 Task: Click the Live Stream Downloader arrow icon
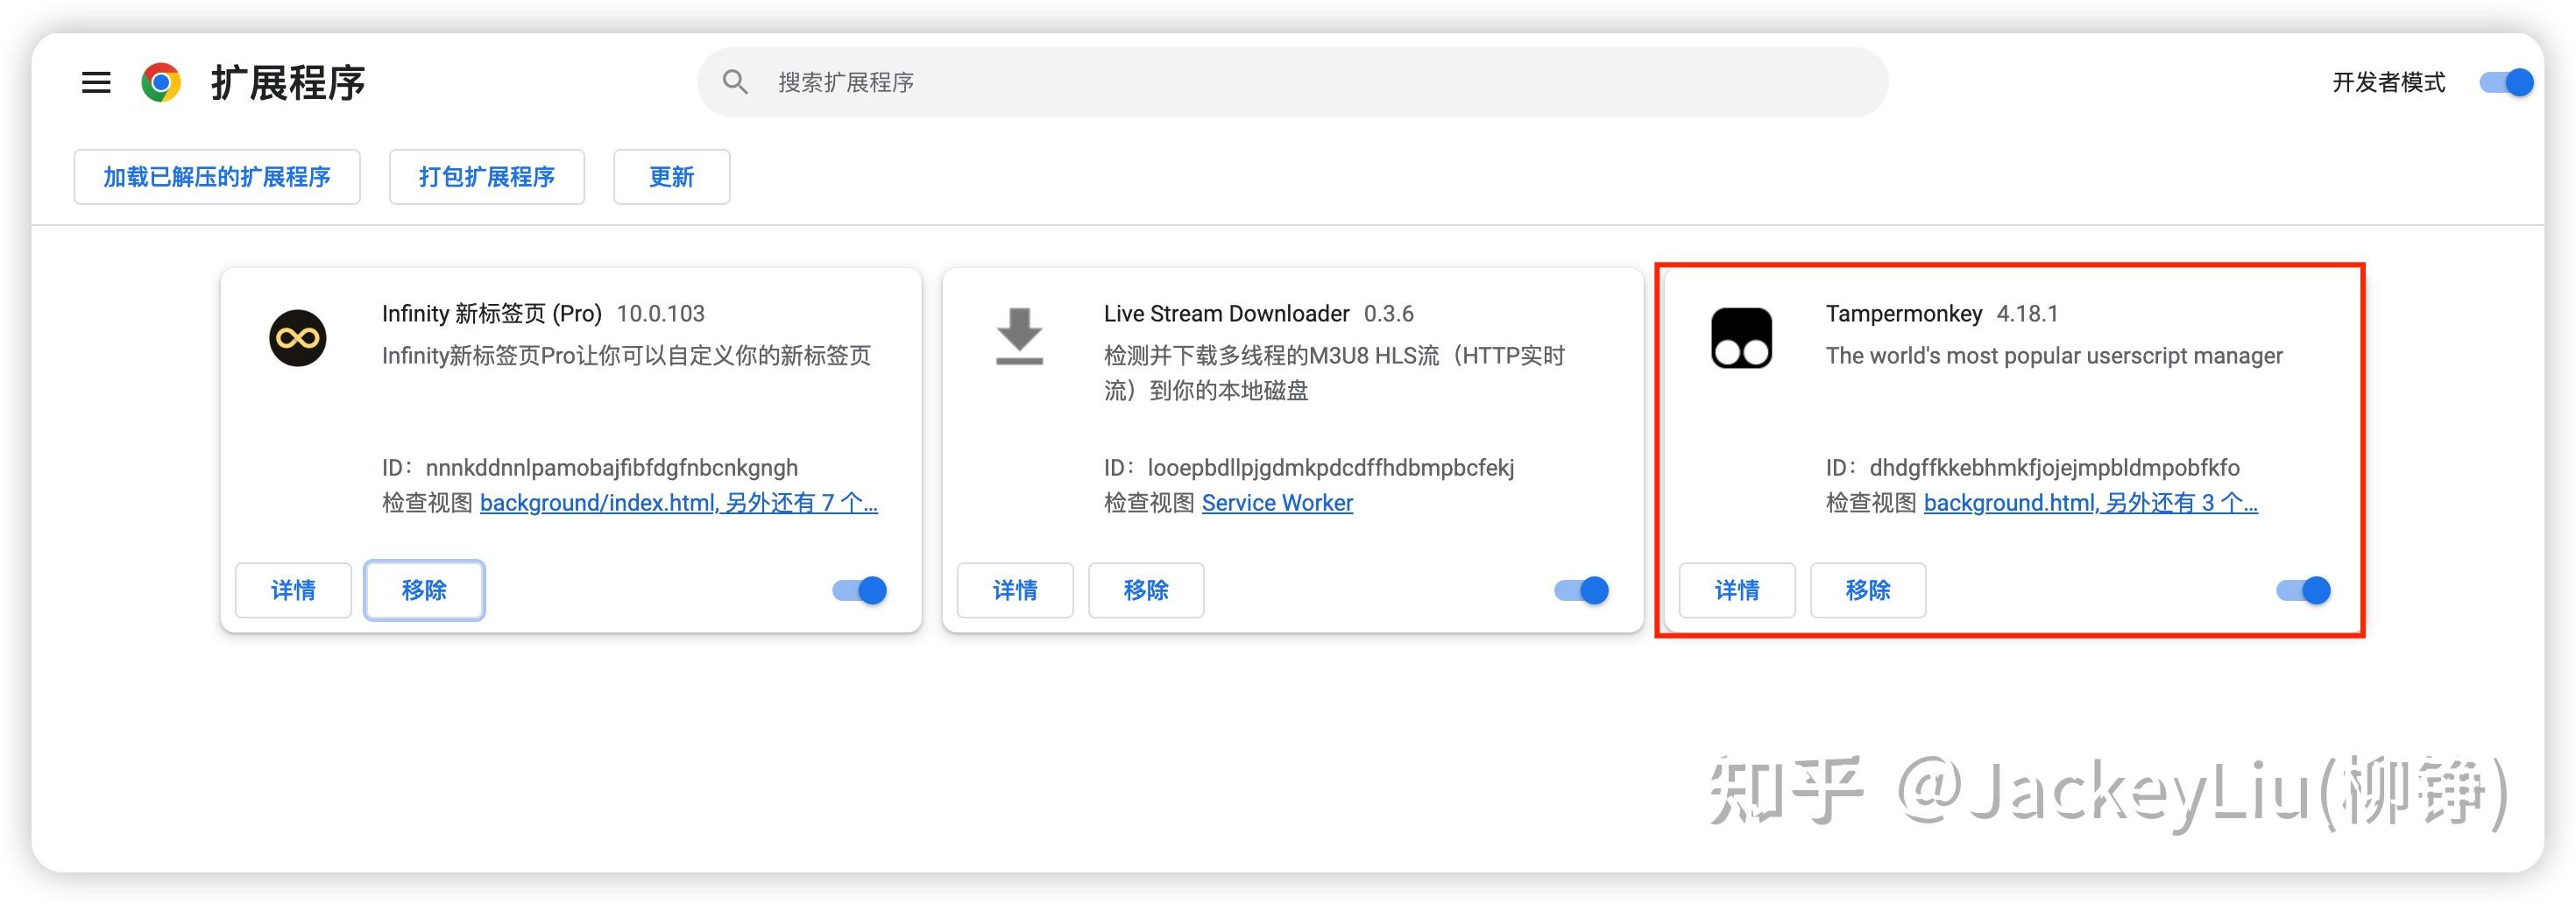1019,336
